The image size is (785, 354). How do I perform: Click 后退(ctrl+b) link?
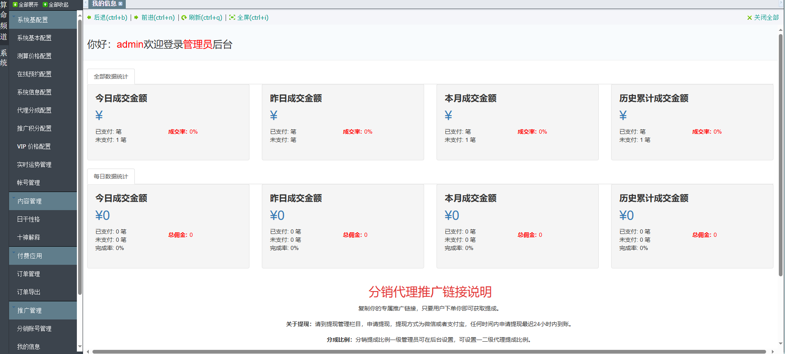coord(111,17)
